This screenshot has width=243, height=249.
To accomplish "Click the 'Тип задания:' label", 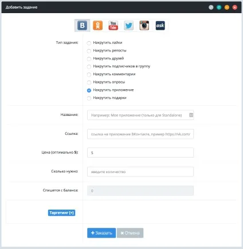I will (x=67, y=43).
